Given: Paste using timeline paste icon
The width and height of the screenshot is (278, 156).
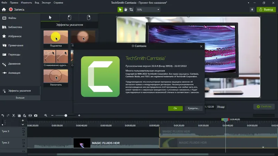Looking at the screenshot, I should tap(24, 116).
